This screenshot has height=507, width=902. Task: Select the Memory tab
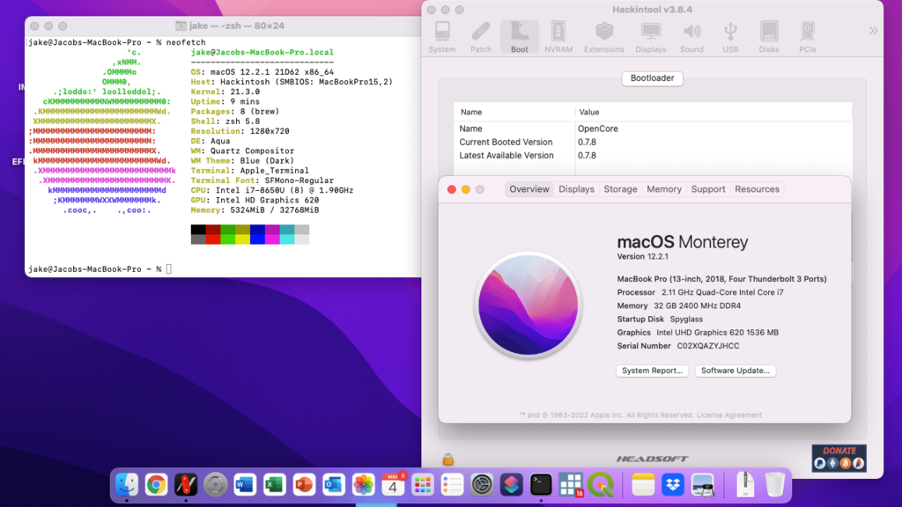click(664, 189)
